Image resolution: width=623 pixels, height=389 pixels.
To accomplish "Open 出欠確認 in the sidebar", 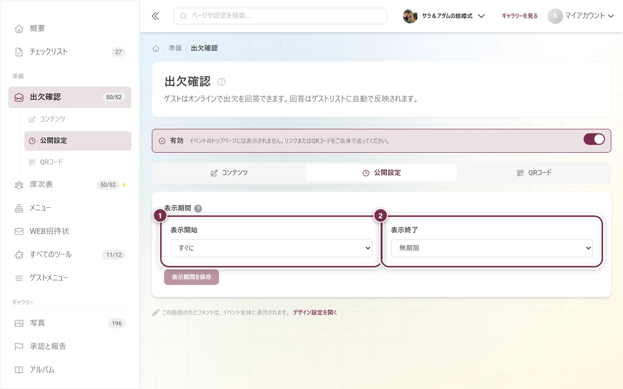I will (x=70, y=97).
